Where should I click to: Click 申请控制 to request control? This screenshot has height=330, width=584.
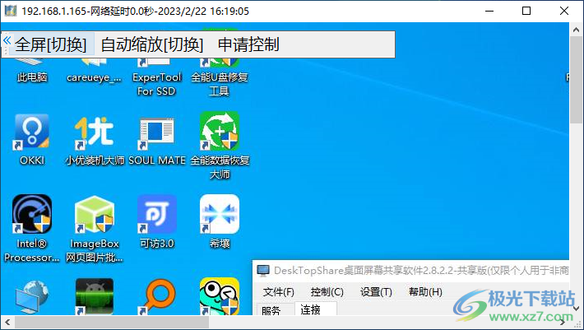click(248, 44)
